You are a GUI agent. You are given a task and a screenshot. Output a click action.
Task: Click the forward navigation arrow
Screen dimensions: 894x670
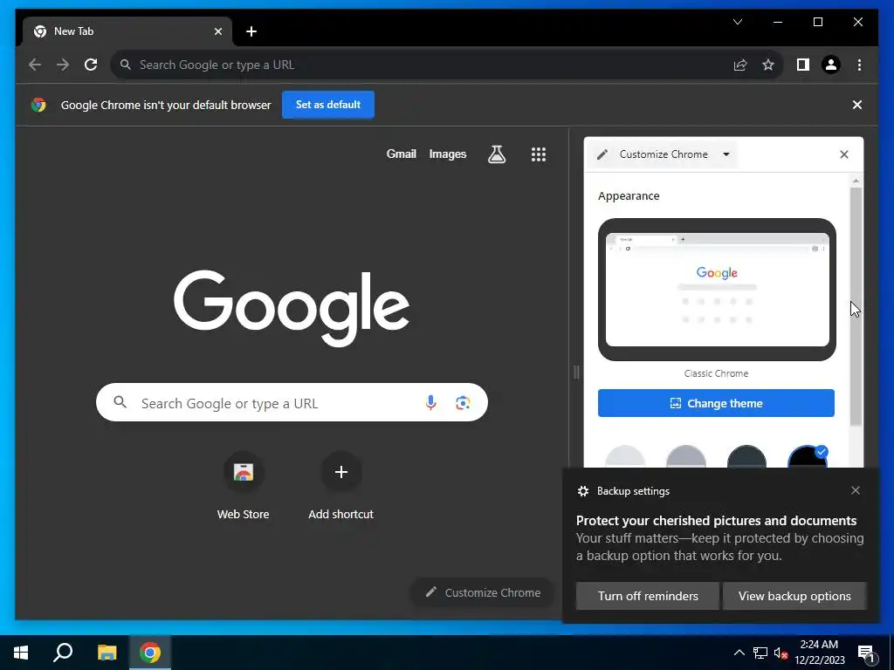tap(63, 65)
